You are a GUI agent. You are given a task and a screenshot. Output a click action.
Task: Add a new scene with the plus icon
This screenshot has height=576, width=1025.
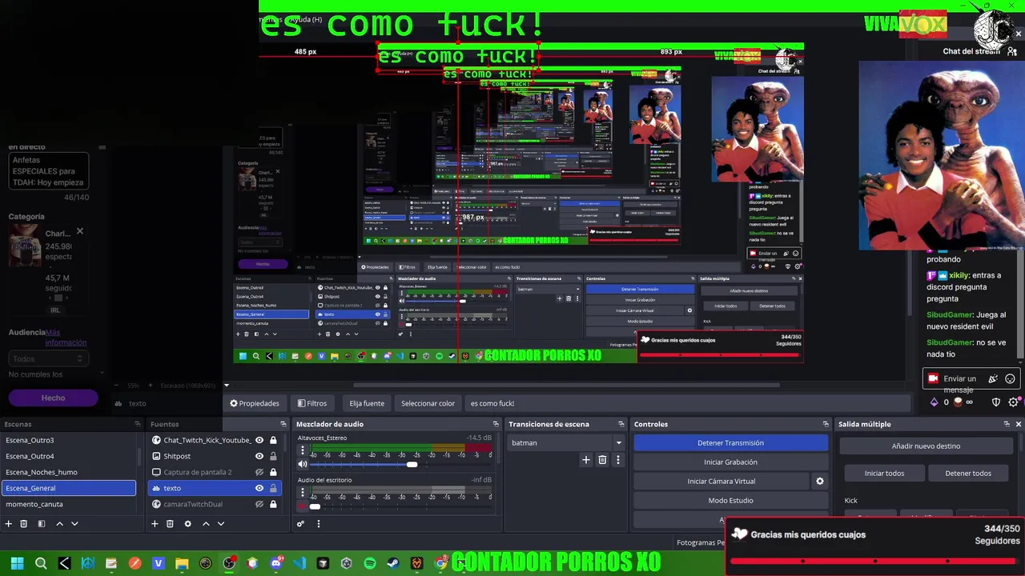9,524
